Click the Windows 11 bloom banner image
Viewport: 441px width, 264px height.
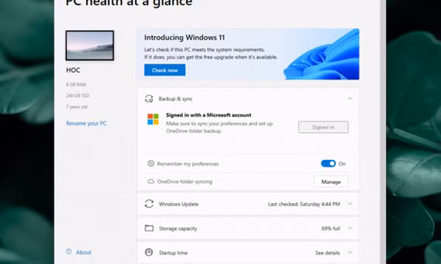click(321, 54)
